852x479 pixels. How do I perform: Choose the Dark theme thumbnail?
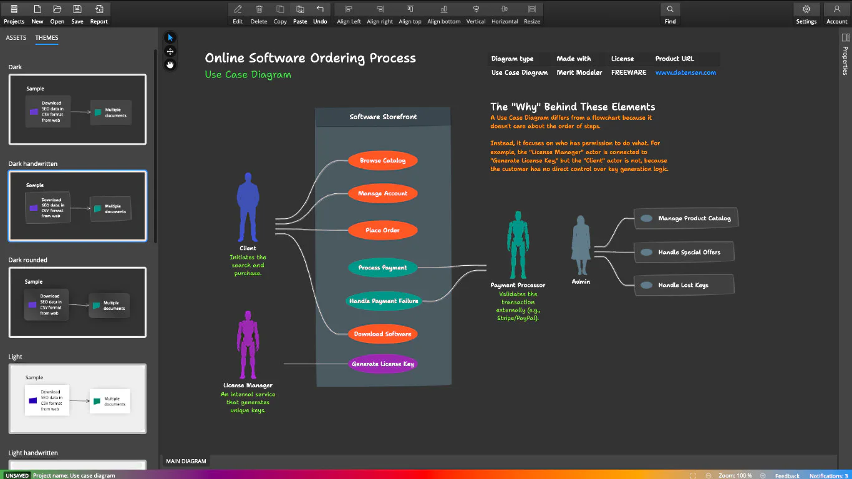(x=77, y=110)
